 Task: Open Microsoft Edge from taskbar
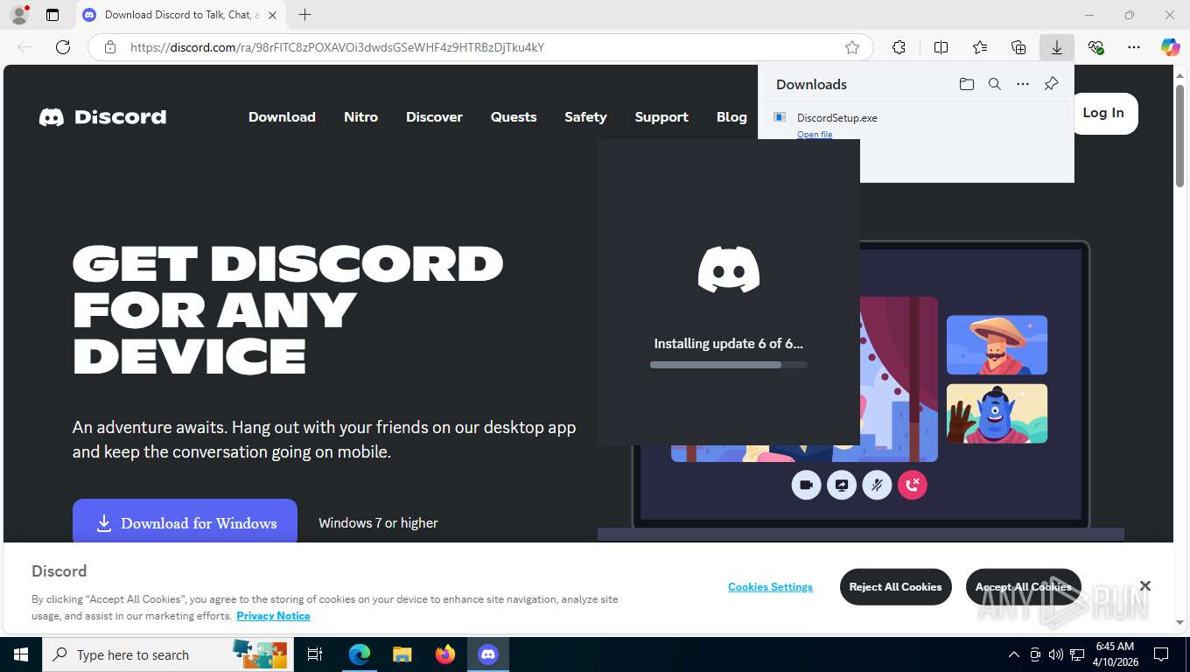coord(359,654)
